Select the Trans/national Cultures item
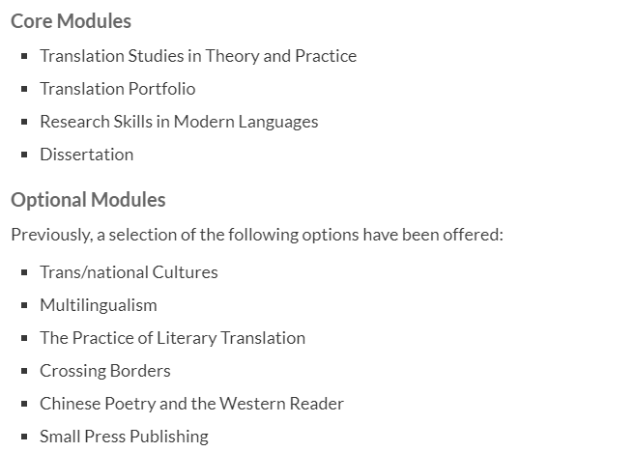Image resolution: width=634 pixels, height=452 pixels. [129, 272]
